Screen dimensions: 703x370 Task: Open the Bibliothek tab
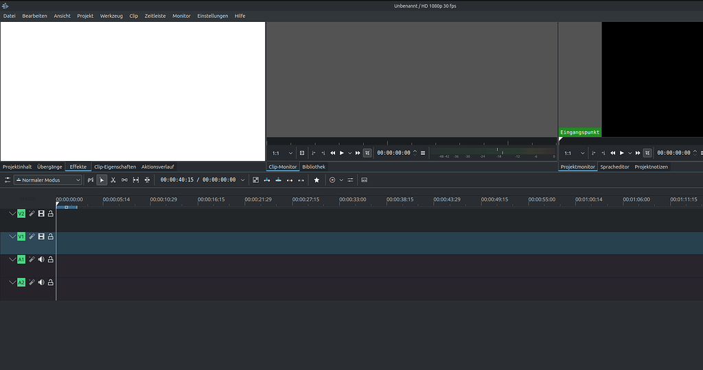(x=314, y=166)
